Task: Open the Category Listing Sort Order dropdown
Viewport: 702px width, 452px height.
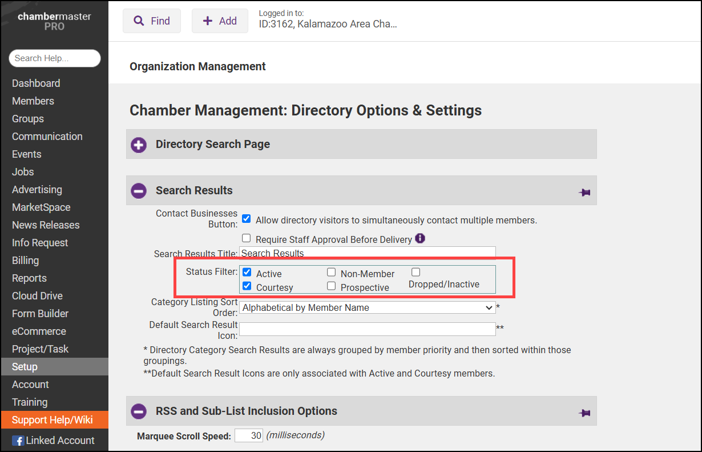Action: pyautogui.click(x=367, y=308)
